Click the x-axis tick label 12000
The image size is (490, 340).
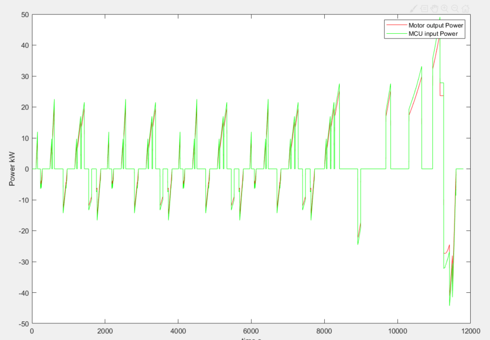[470, 331]
